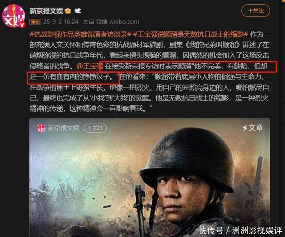The height and width of the screenshot is (237, 285).
Task: Click the 快传号 洲洲影视娱评 watermark
Action: [240, 231]
